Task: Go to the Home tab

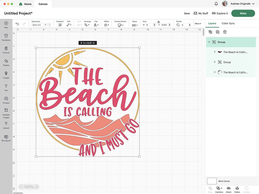Action: click(x=25, y=4)
